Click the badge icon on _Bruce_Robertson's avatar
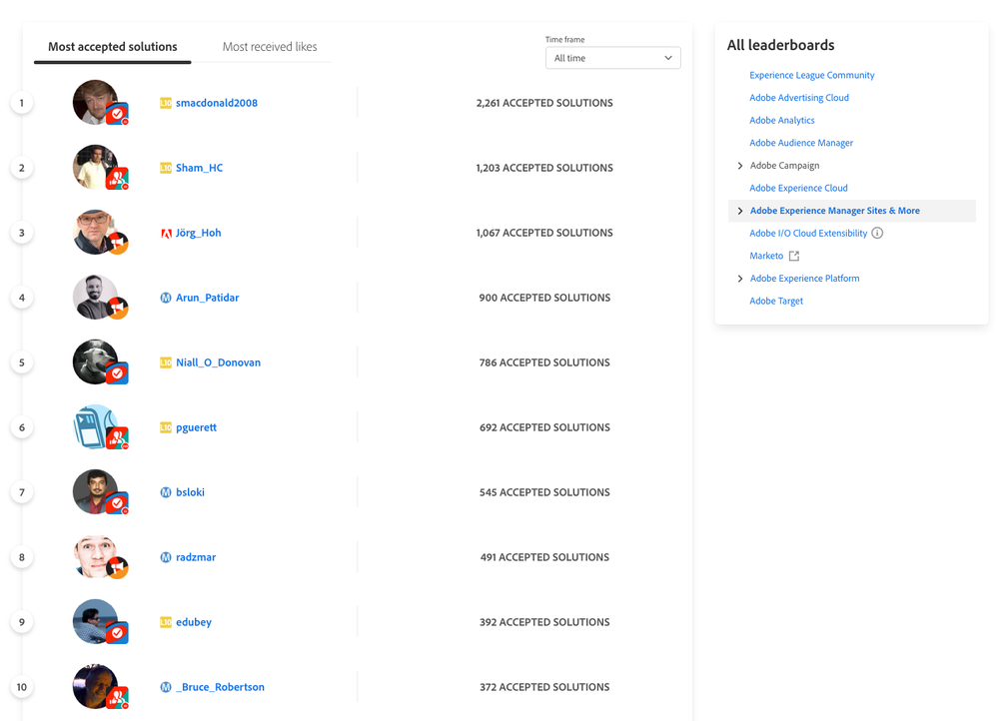This screenshot has width=998, height=721. pyautogui.click(x=117, y=698)
